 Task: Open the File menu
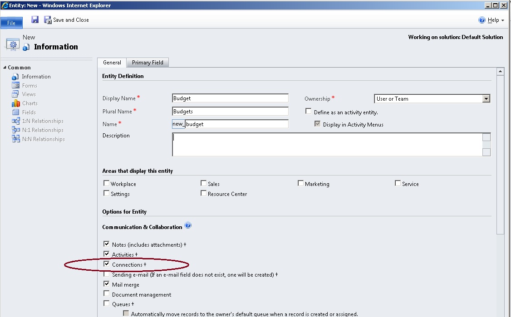coord(11,22)
